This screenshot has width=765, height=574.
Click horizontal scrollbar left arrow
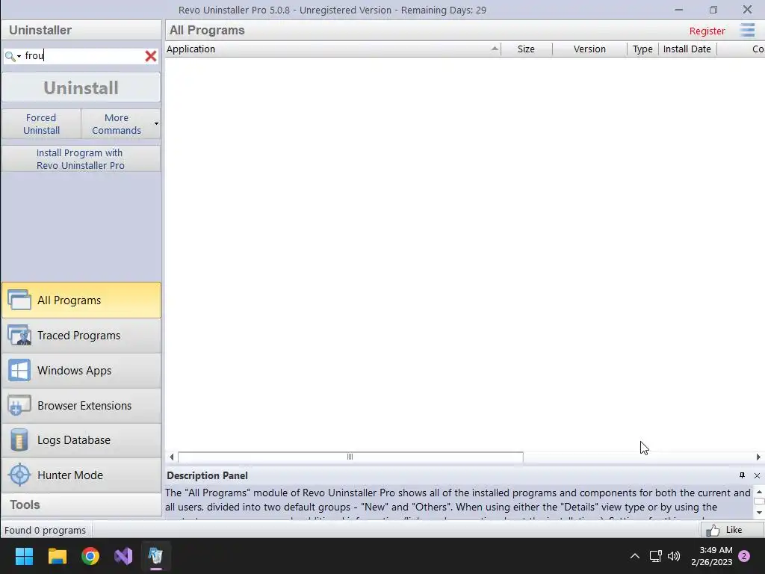click(171, 457)
